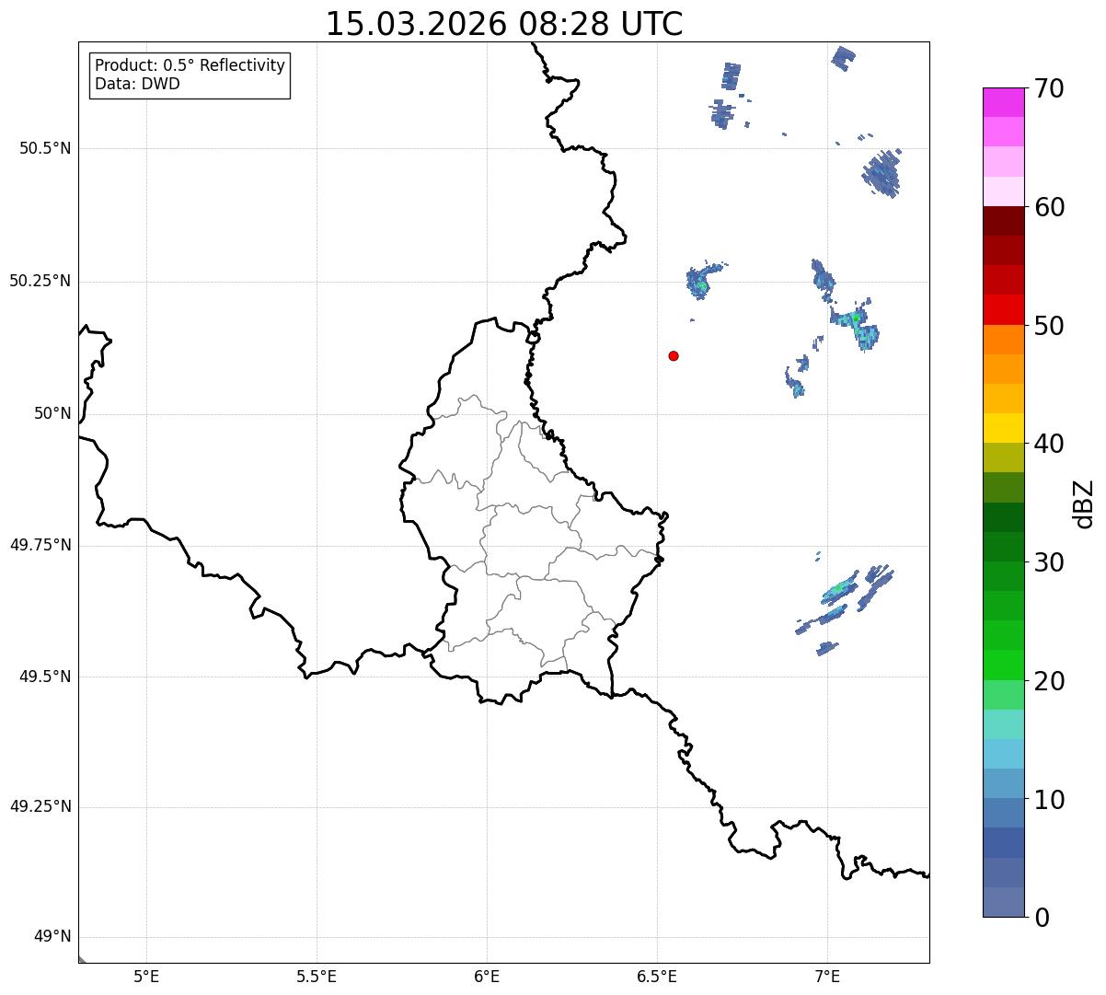Click the 50.5°N latitude label
The image size is (1106, 995).
(45, 148)
